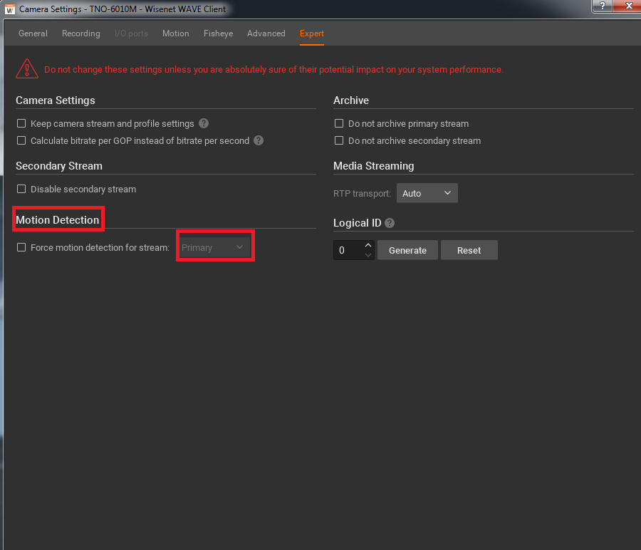Click the Camera Settings section heading

click(55, 100)
